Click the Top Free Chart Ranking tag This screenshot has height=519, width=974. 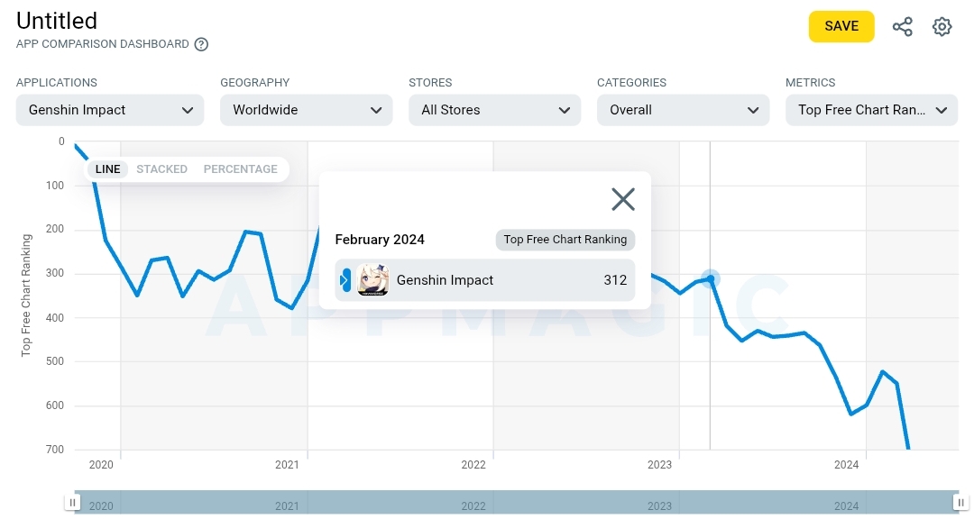pos(565,240)
